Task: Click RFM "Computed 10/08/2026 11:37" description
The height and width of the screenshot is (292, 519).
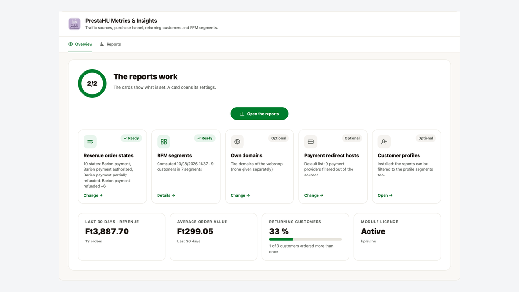Action: point(185,167)
